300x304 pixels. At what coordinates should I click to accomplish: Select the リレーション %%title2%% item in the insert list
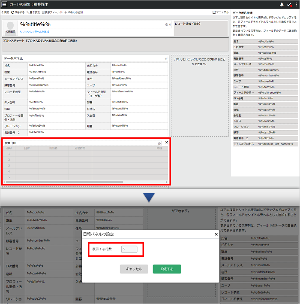265,127
